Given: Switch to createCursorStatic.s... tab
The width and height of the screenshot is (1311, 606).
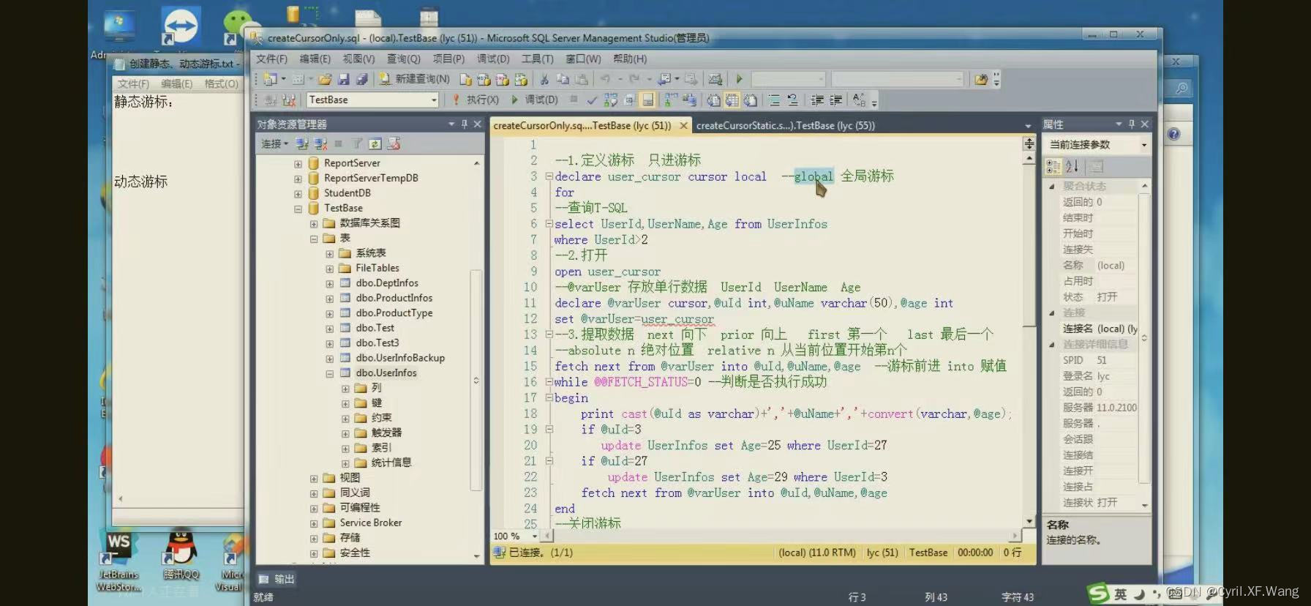Looking at the screenshot, I should click(x=785, y=125).
